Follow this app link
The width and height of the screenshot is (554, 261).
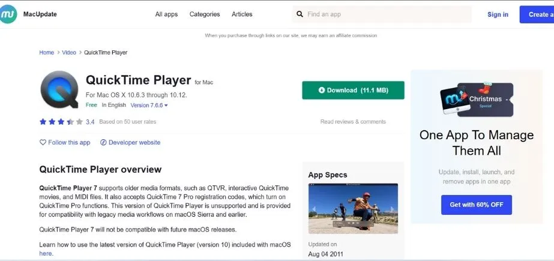point(65,142)
